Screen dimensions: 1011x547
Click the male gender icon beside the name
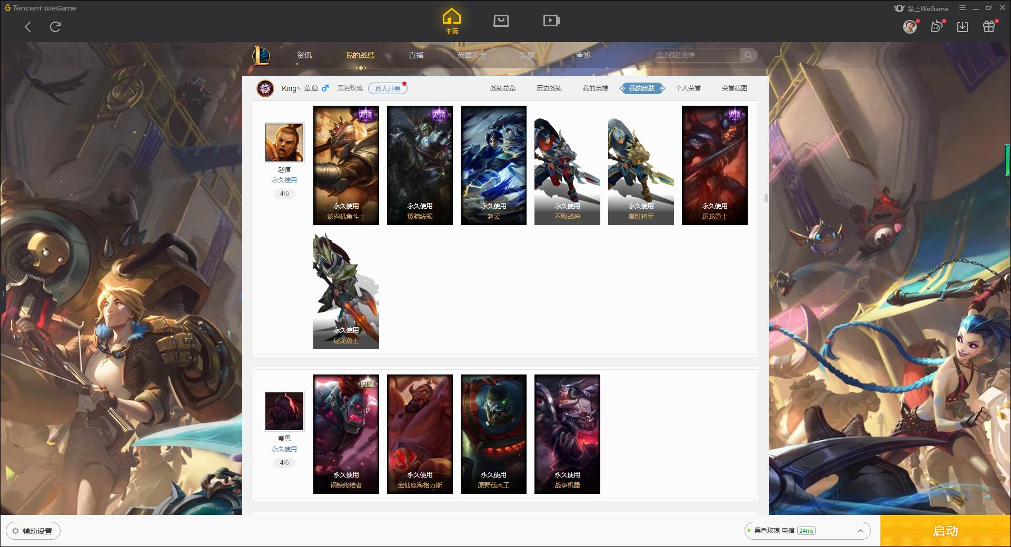click(x=325, y=88)
